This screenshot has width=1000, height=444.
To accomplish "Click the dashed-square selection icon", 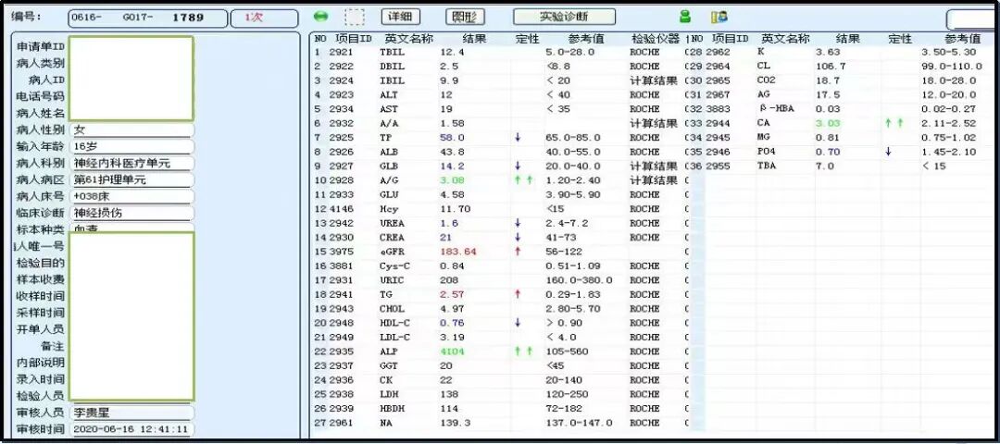I will [354, 18].
